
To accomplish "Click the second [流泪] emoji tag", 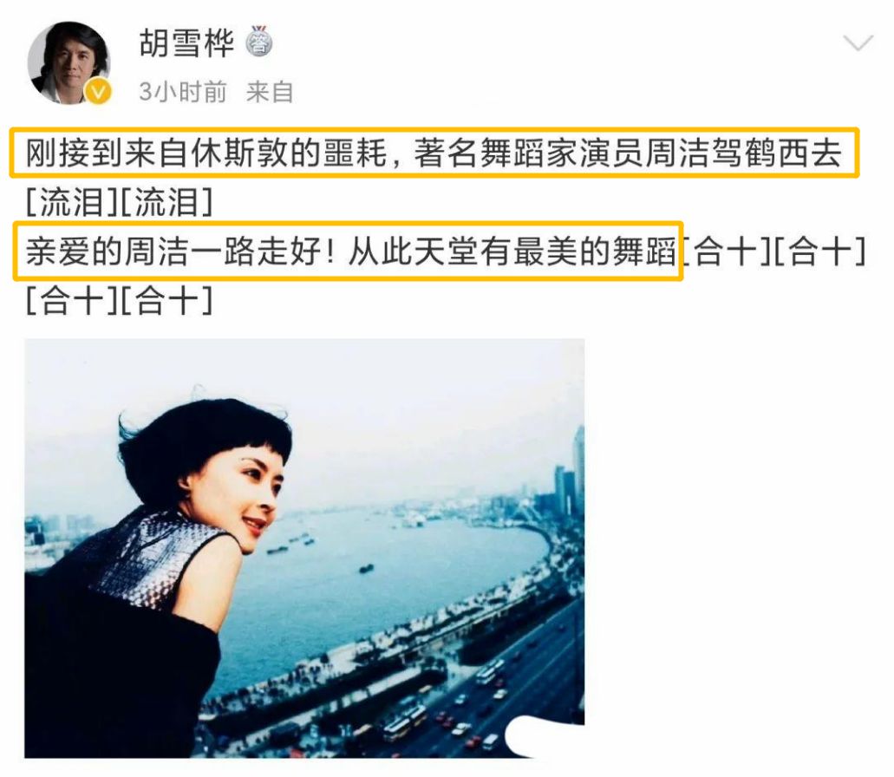I will click(166, 202).
